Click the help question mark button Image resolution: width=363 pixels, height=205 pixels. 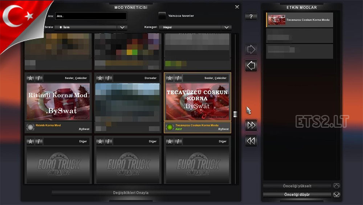point(251,17)
